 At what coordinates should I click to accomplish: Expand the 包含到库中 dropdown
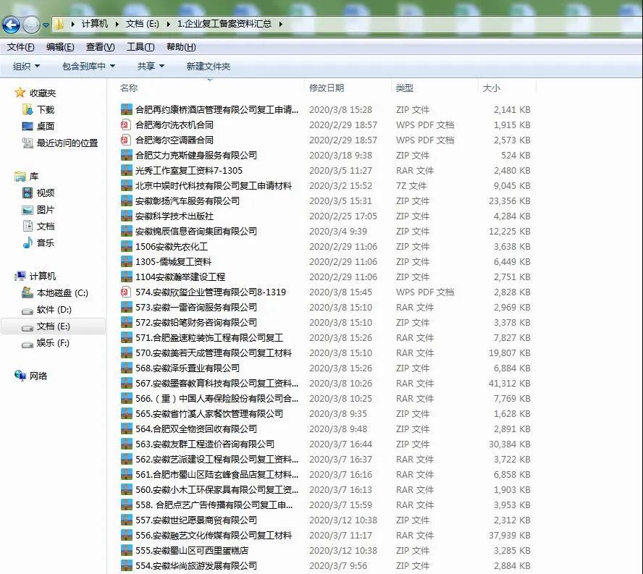coord(88,67)
